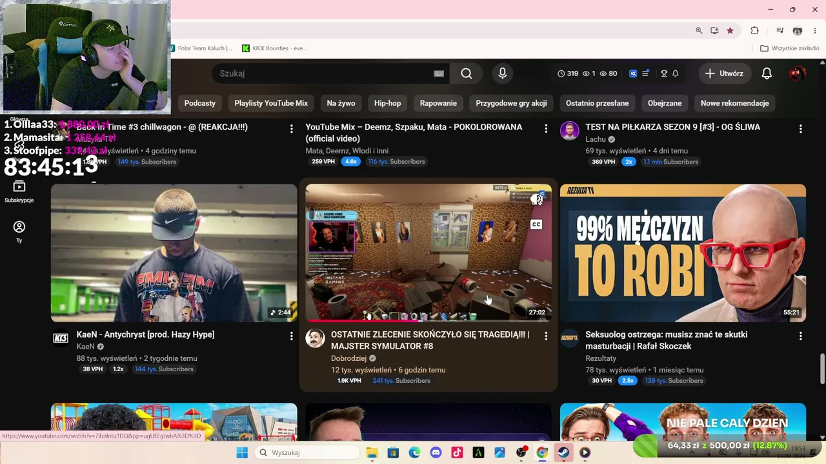Select the Na żywo filter chip
Viewport: 826px width, 464px height.
coord(341,103)
